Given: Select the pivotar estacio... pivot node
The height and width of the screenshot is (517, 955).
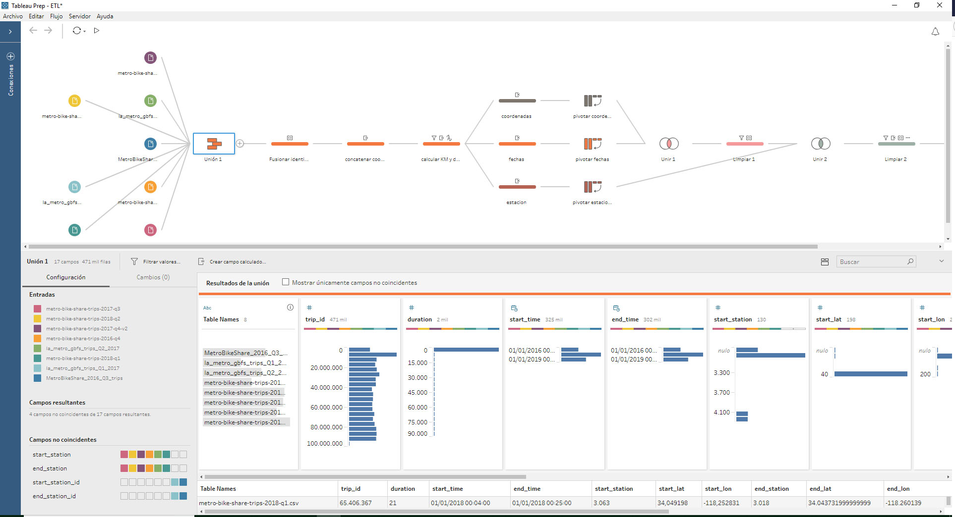Looking at the screenshot, I should point(593,187).
